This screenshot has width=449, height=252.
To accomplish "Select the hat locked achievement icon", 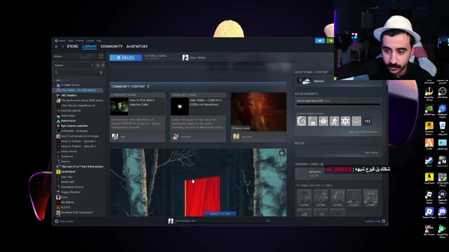I will [356, 121].
